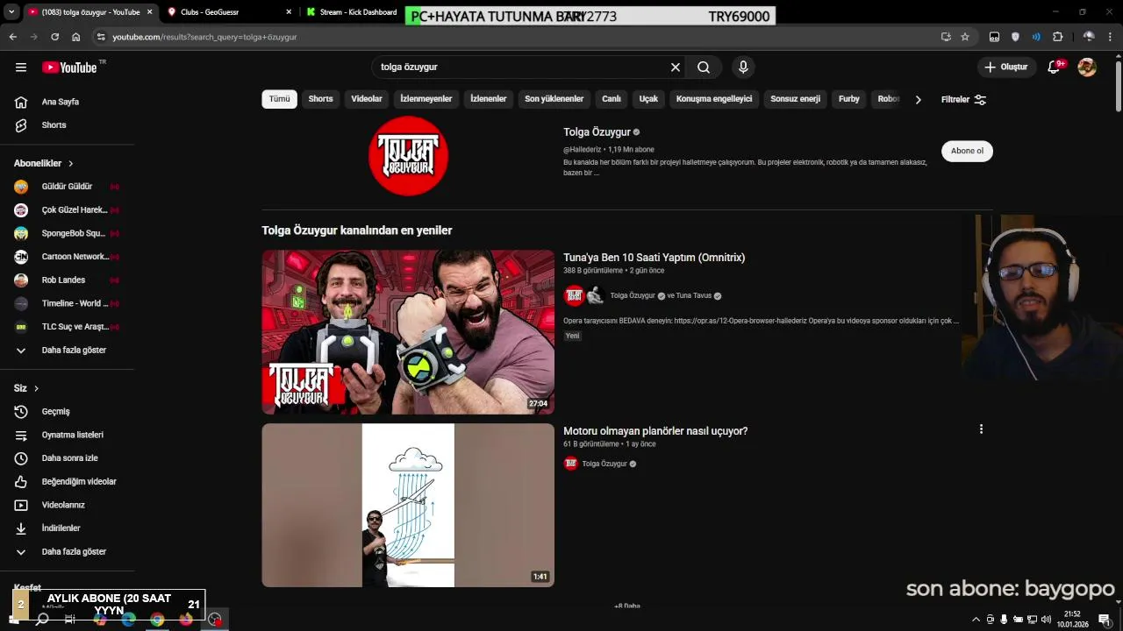
Task: Open the planörler video thumbnail
Action: coord(408,506)
